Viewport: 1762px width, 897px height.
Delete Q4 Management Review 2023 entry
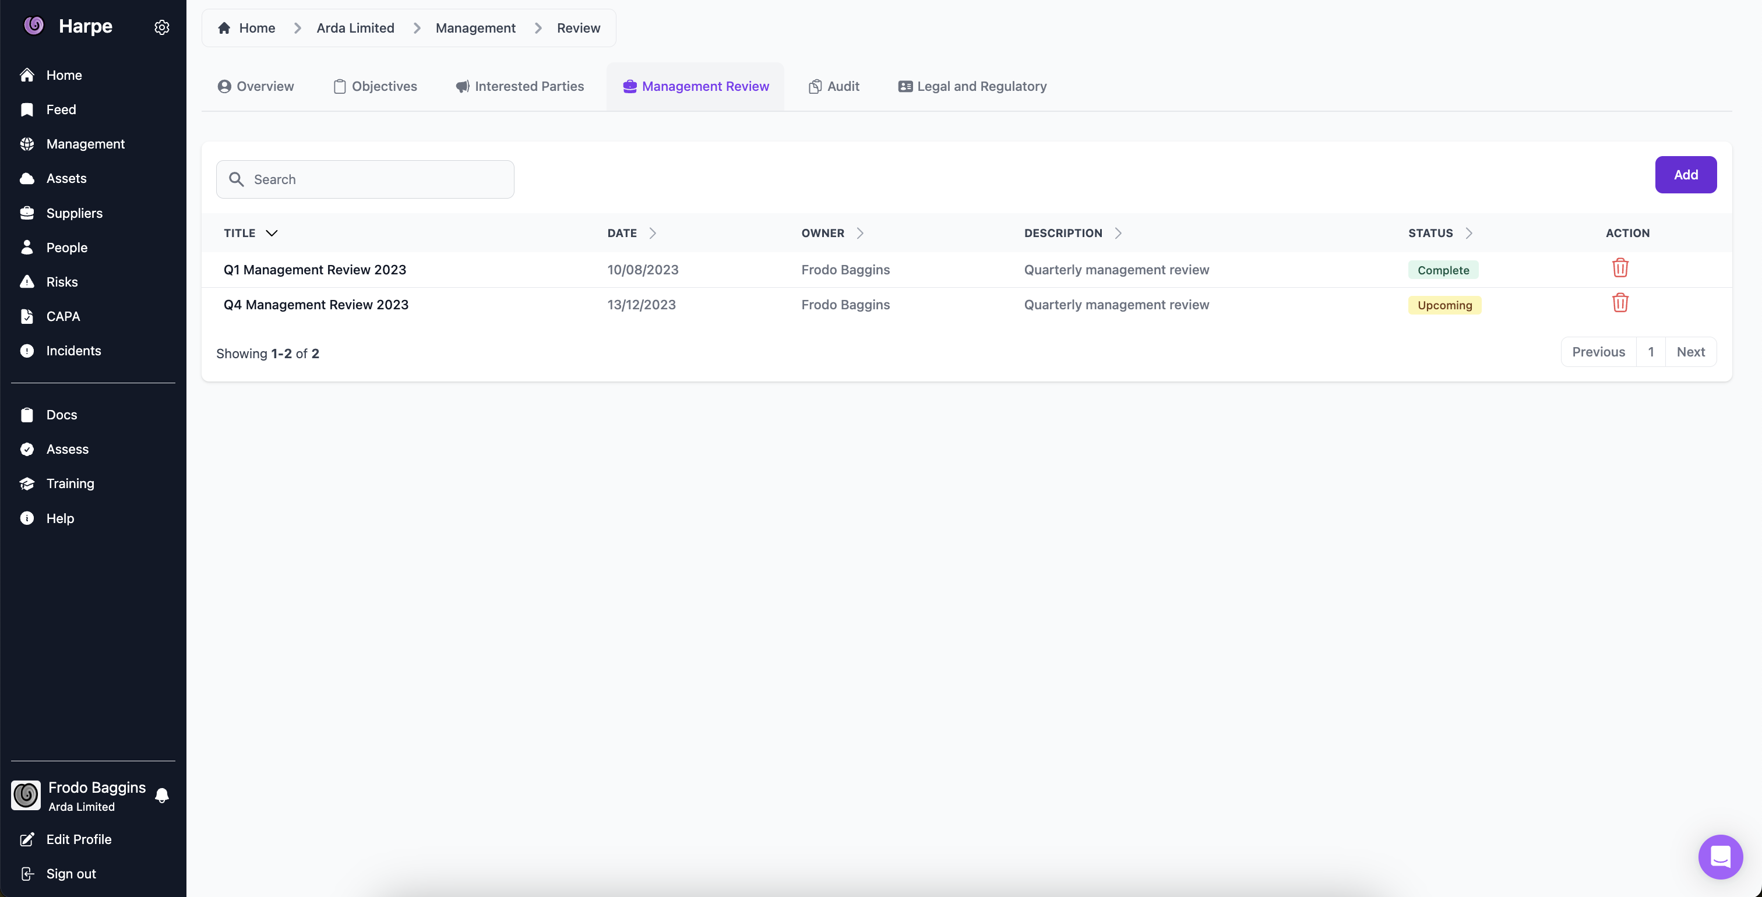[1620, 303]
